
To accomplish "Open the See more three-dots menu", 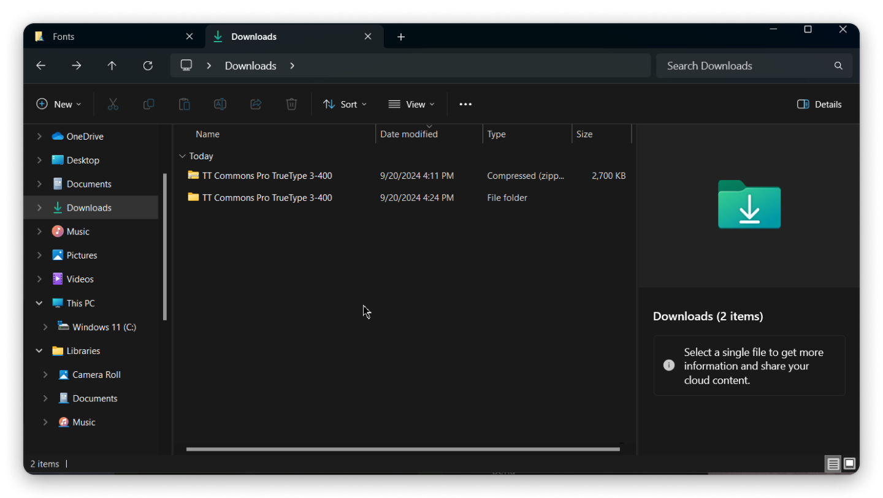I will tap(465, 104).
